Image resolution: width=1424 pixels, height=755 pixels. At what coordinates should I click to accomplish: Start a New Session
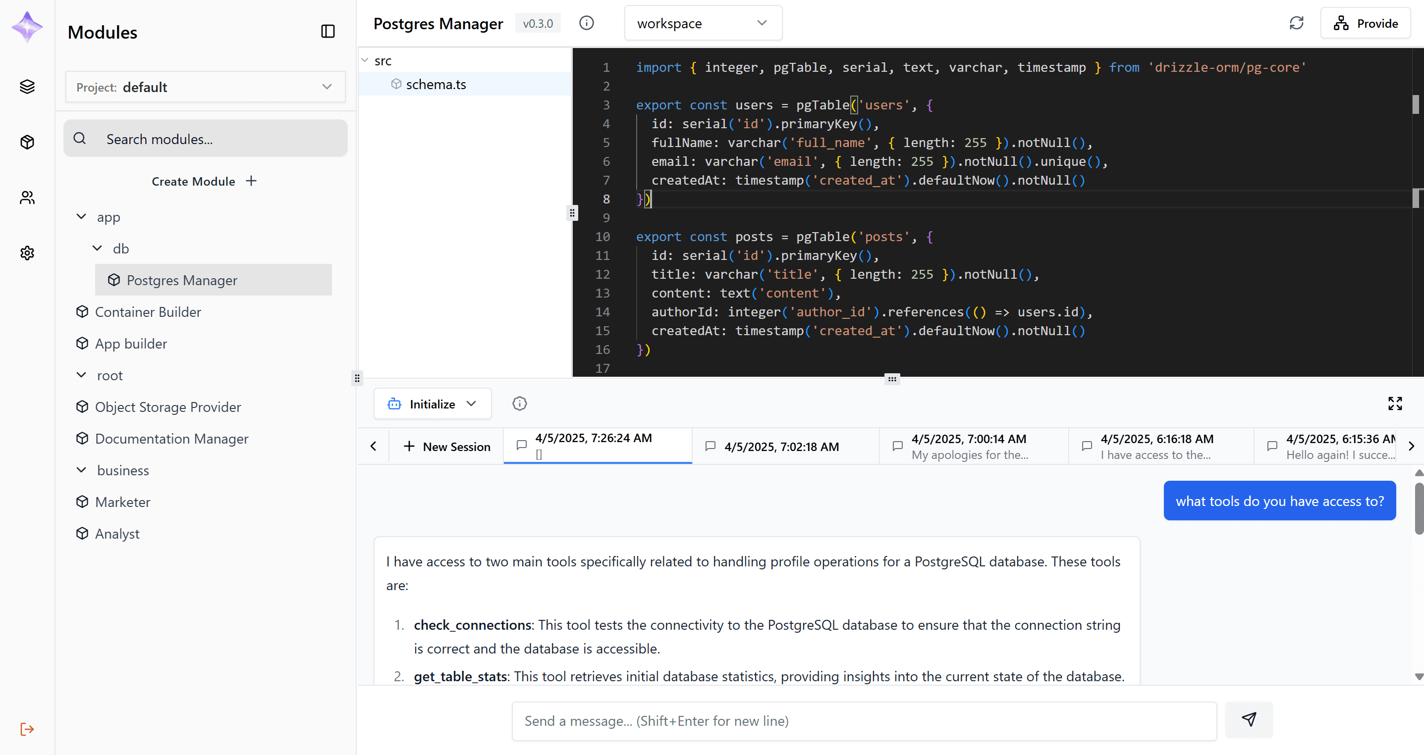pyautogui.click(x=446, y=446)
